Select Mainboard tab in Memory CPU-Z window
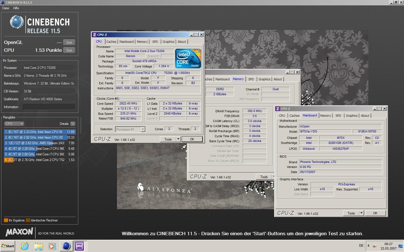This screenshot has height=252, width=404. [x=222, y=79]
